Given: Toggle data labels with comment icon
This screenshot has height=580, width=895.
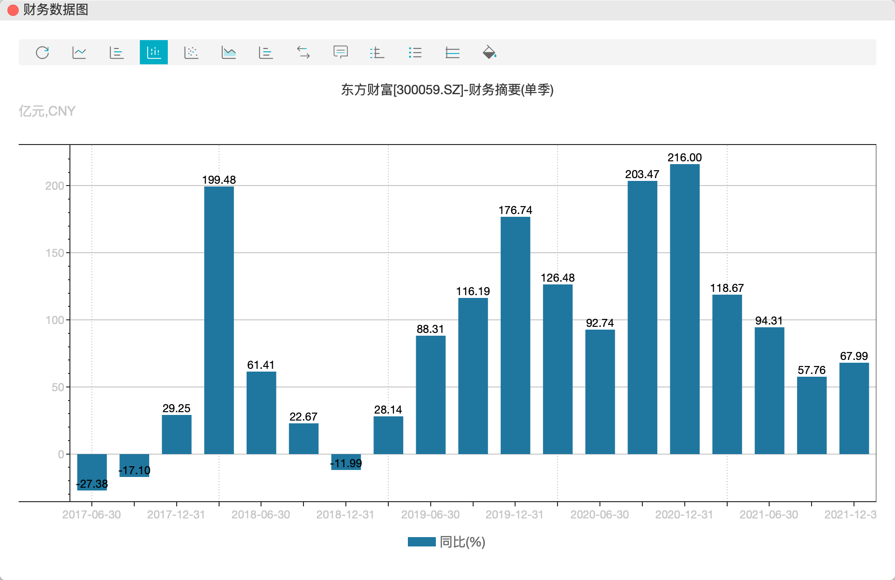Looking at the screenshot, I should [340, 52].
